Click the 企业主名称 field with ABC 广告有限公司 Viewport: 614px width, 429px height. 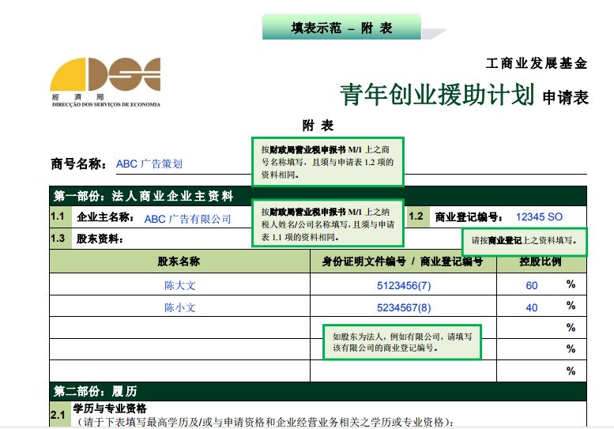pyautogui.click(x=187, y=219)
